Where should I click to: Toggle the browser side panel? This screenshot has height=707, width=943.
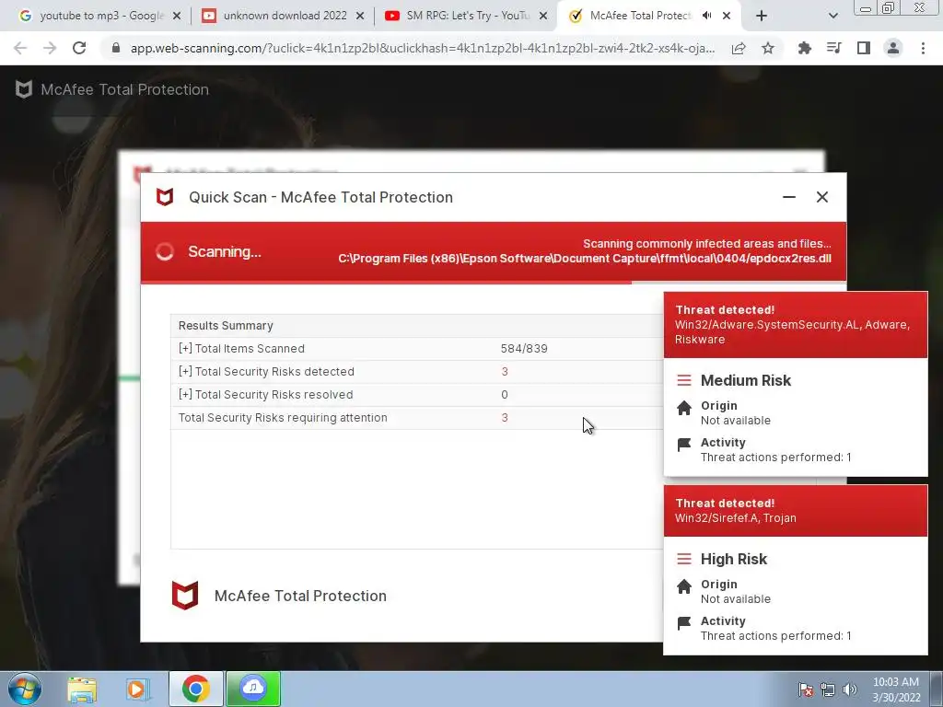pos(864,48)
